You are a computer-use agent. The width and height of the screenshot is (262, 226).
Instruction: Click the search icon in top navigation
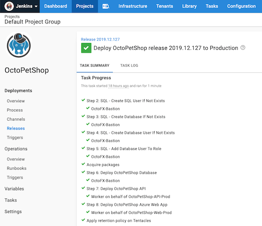[106, 6]
